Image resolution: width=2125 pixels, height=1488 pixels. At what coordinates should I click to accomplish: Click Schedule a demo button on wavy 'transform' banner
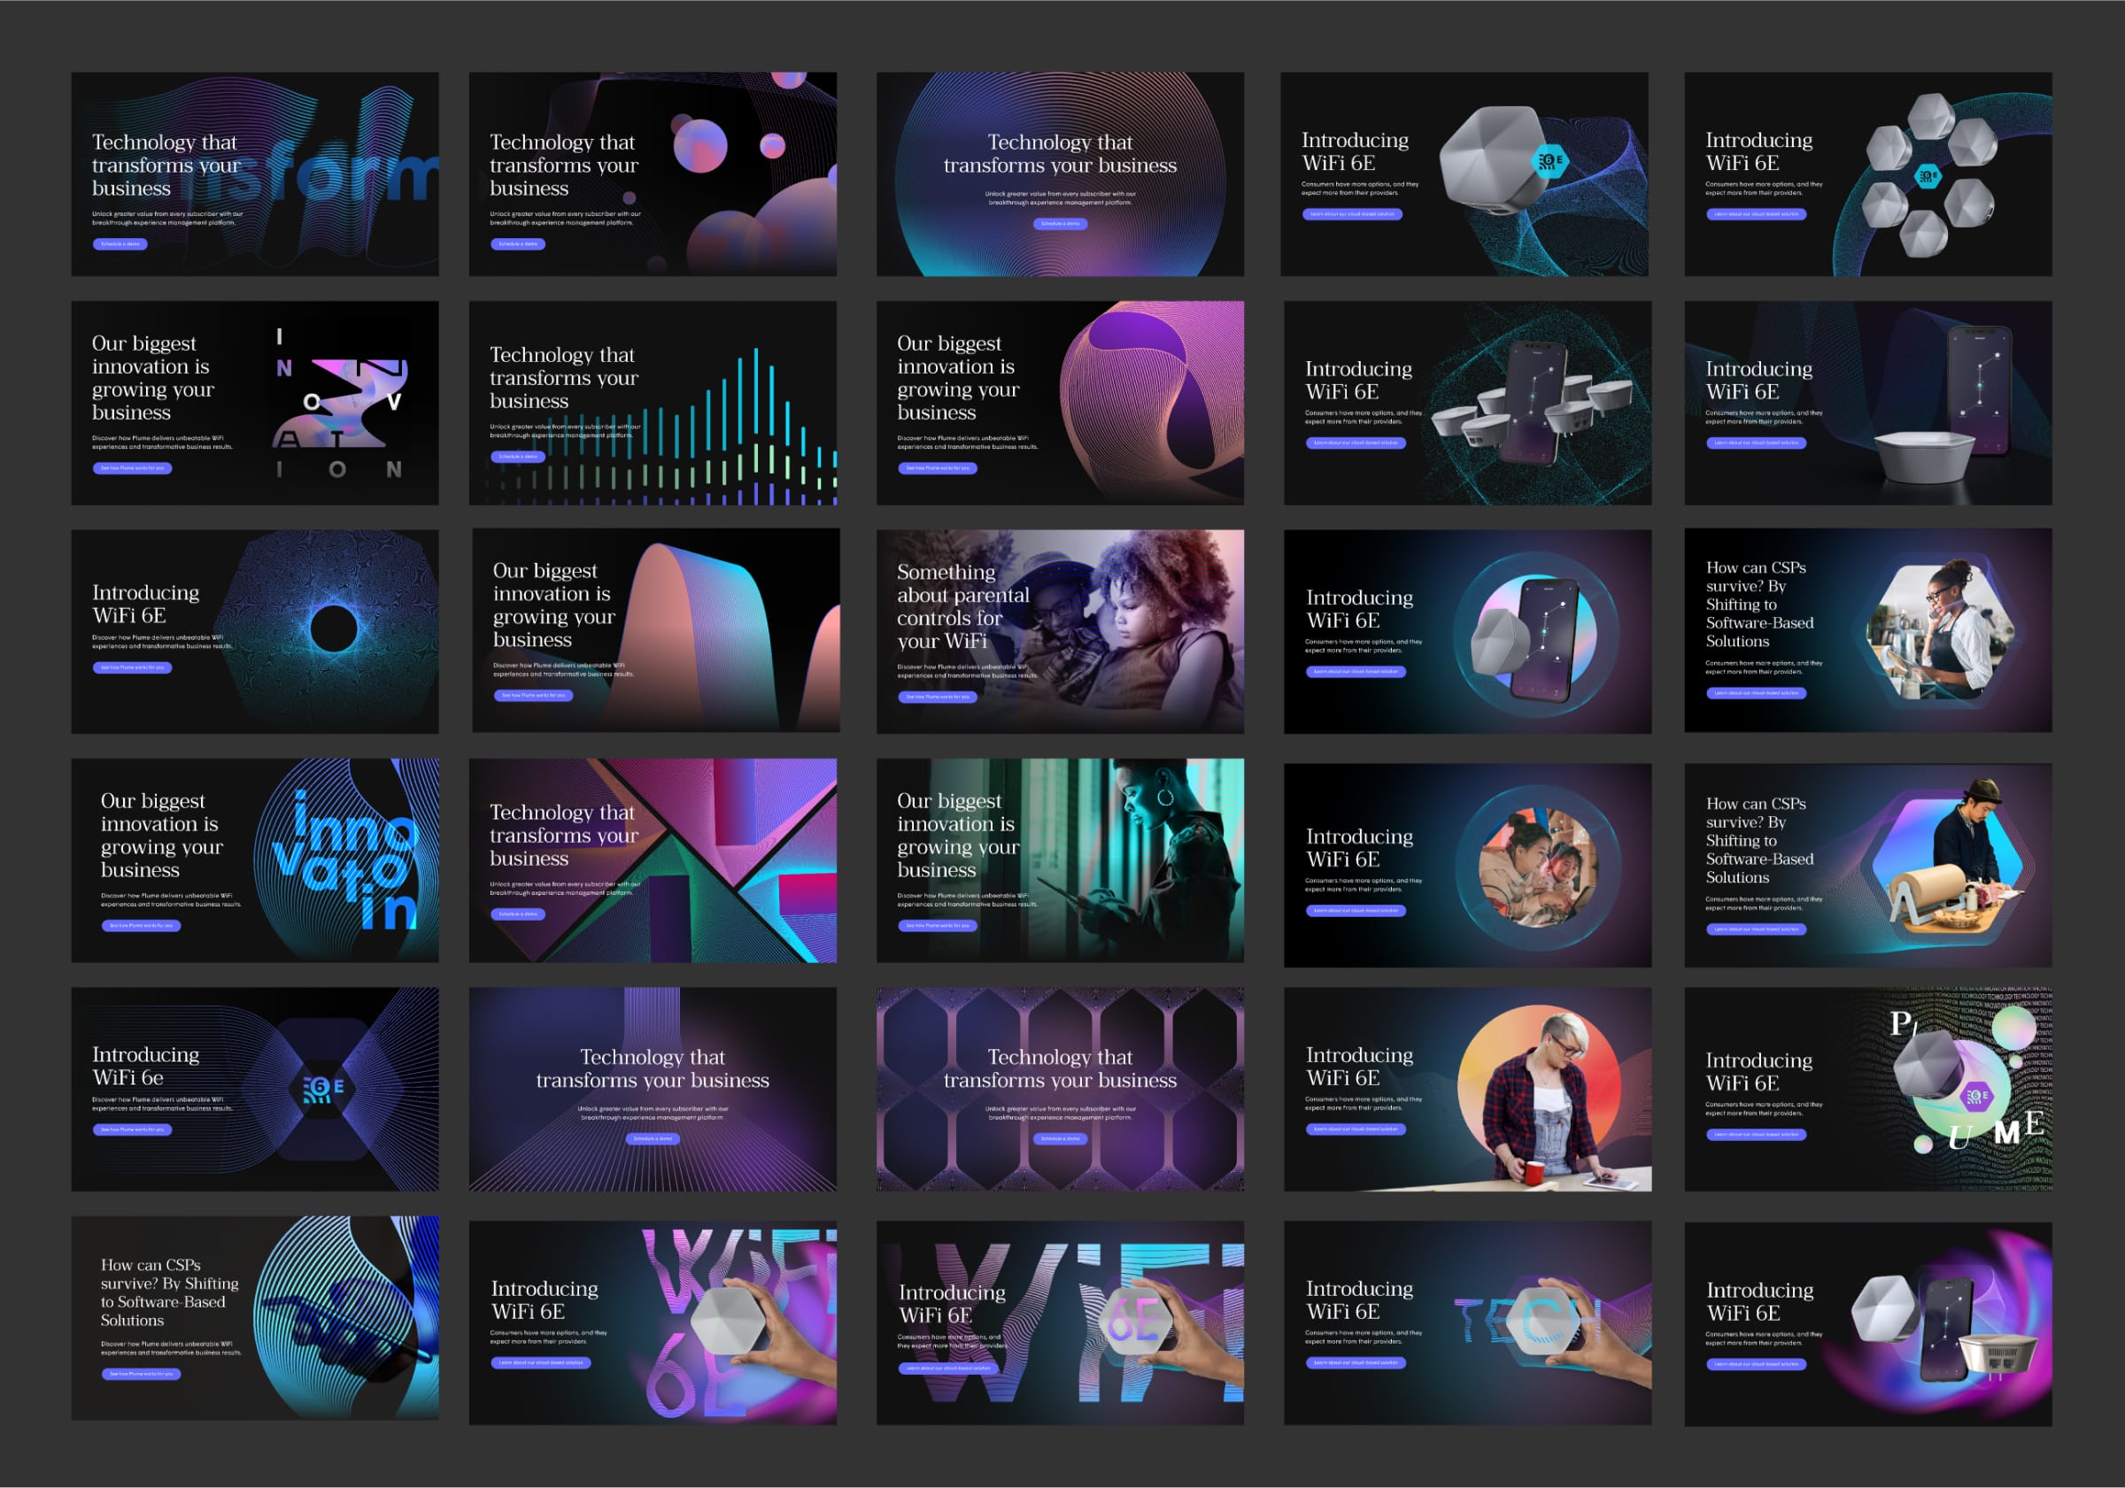tap(120, 244)
